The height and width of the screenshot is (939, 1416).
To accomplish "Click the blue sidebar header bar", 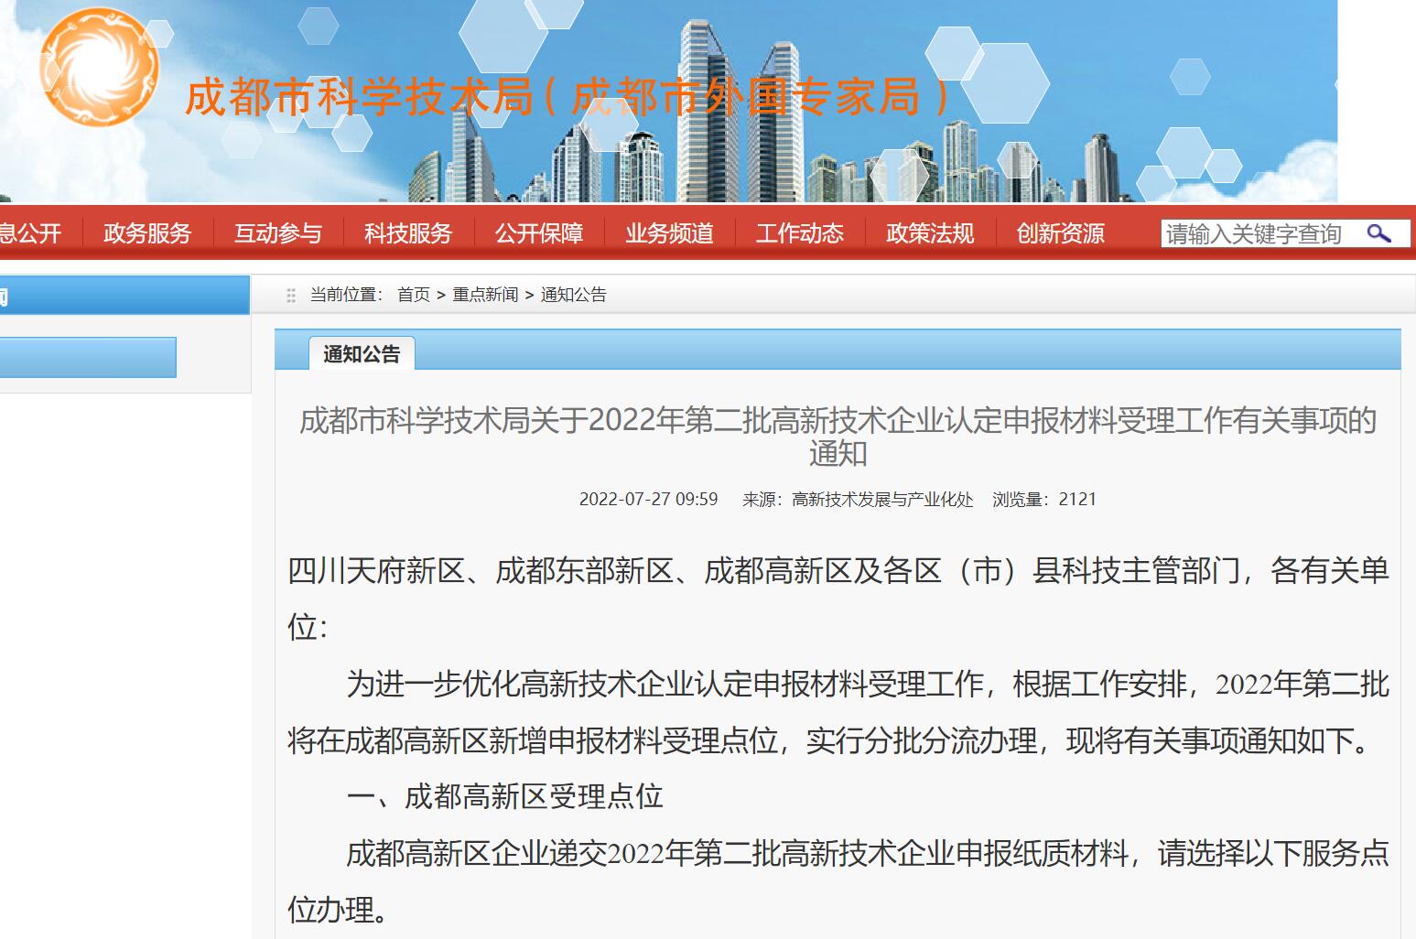I will pos(124,296).
